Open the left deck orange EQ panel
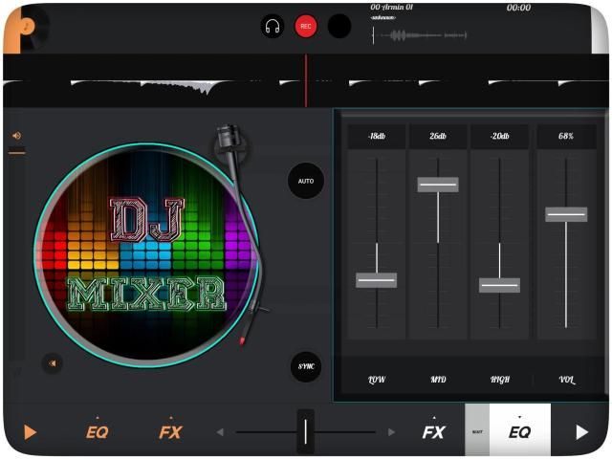Screen dimensions: 612x459 (97, 431)
